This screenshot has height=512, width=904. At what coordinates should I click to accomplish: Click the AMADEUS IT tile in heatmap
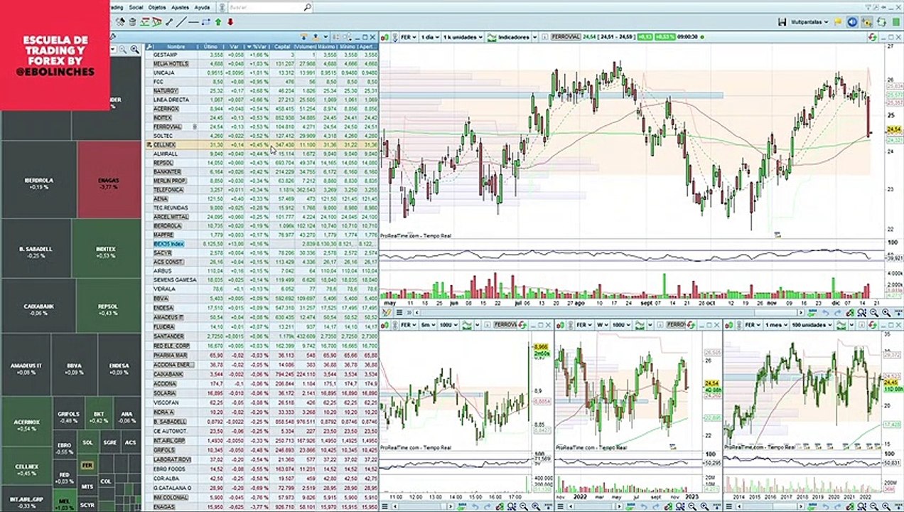tap(26, 366)
